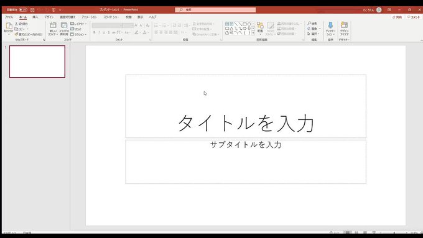Toggle the AutoSave (自動保存) switch
The height and width of the screenshot is (238, 423).
tap(23, 10)
